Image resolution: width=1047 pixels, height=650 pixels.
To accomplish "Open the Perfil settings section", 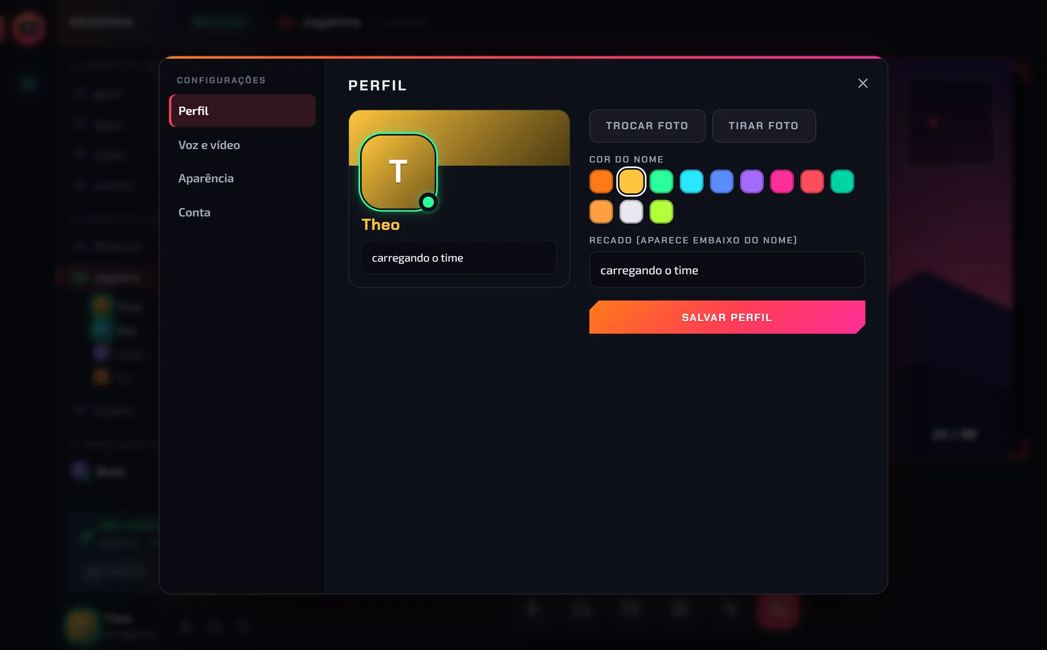I will coord(242,111).
